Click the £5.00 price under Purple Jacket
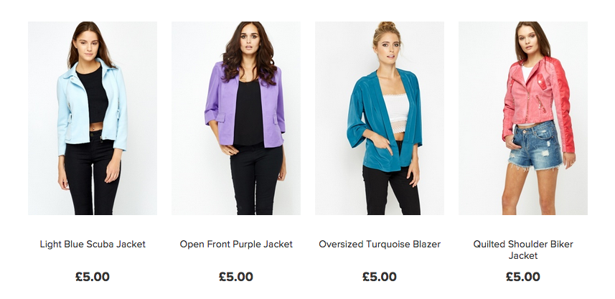This screenshot has height=299, width=615. 236,277
